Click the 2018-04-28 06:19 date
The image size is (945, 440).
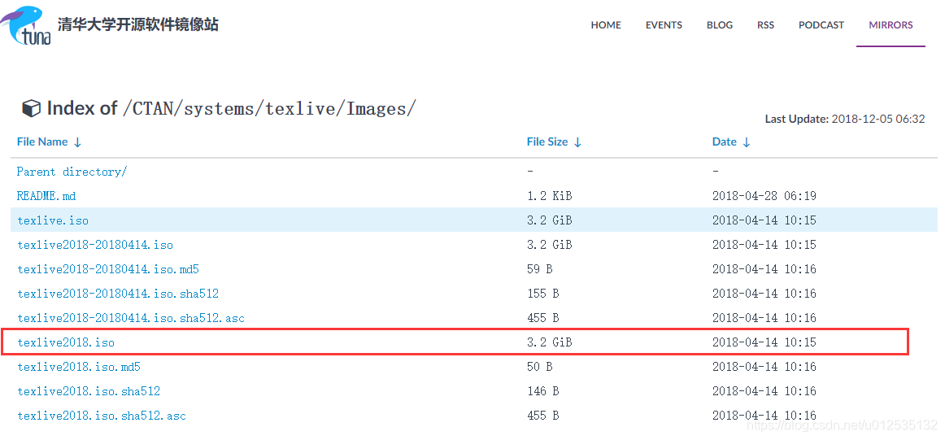764,196
